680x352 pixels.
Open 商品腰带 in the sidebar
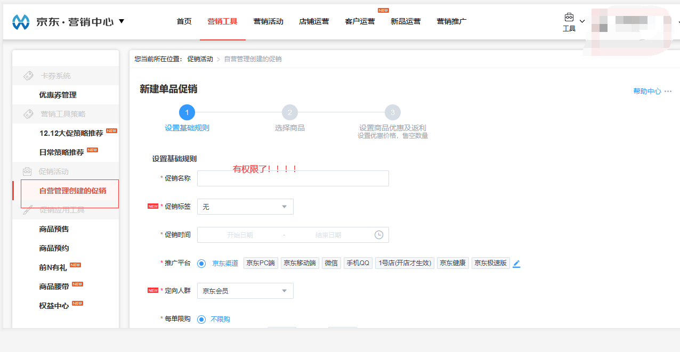[54, 286]
